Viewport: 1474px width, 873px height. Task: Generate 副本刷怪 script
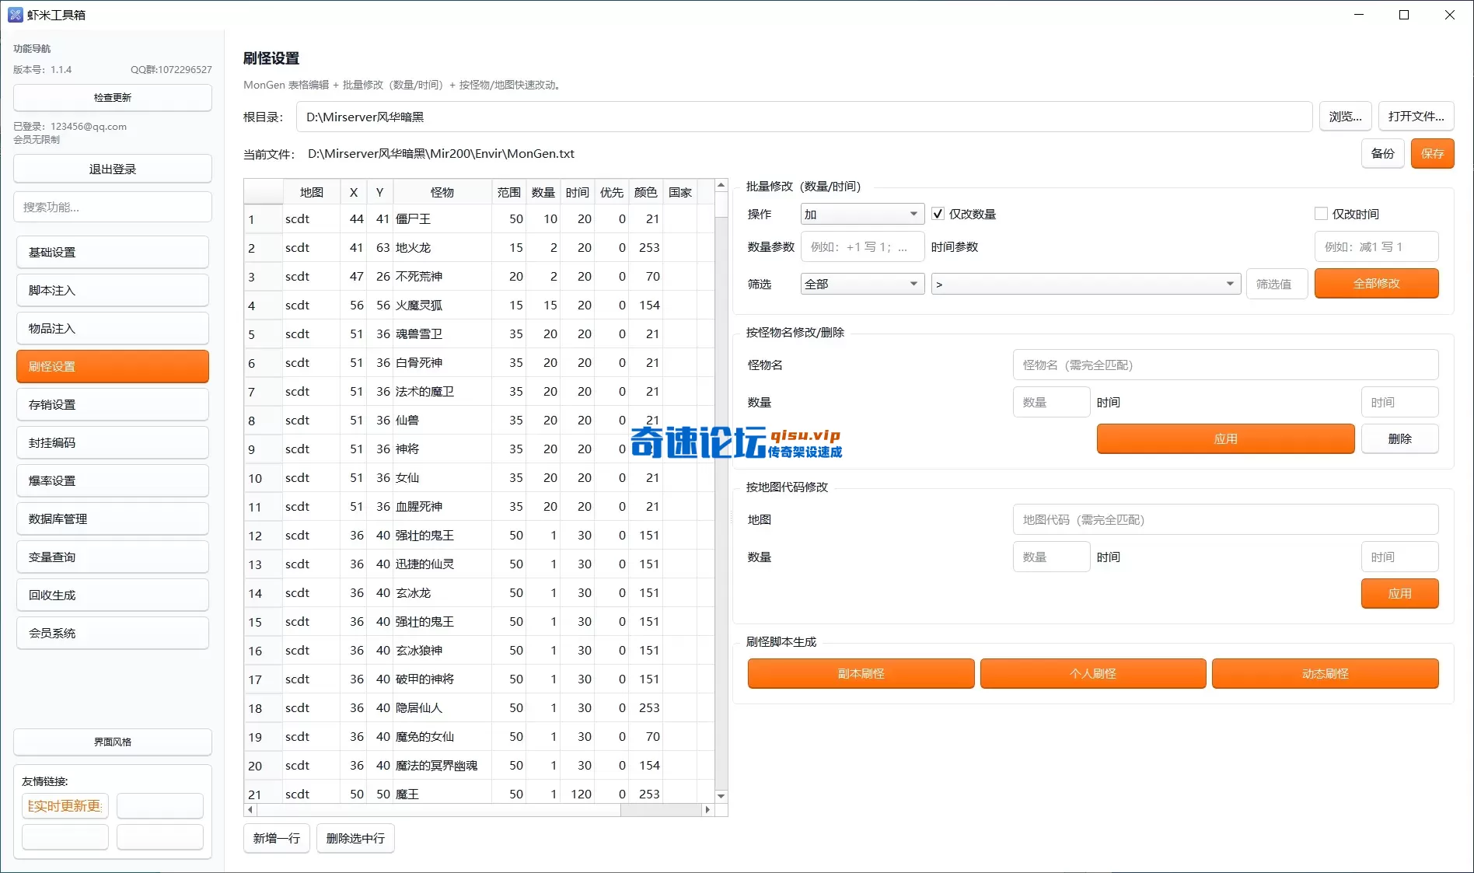click(860, 673)
